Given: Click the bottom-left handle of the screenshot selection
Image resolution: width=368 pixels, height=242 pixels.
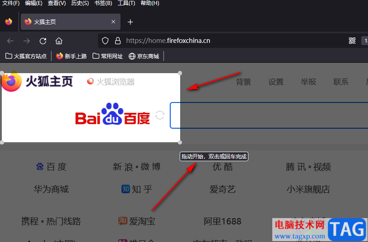Looking at the screenshot, I should click(x=2, y=142).
